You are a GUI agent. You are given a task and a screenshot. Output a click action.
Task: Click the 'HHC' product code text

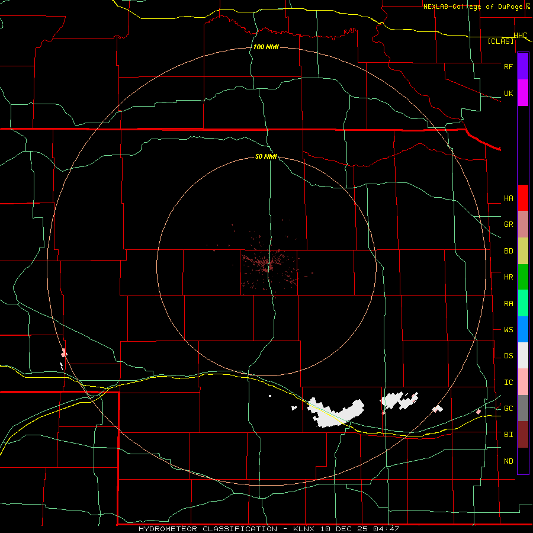point(521,36)
